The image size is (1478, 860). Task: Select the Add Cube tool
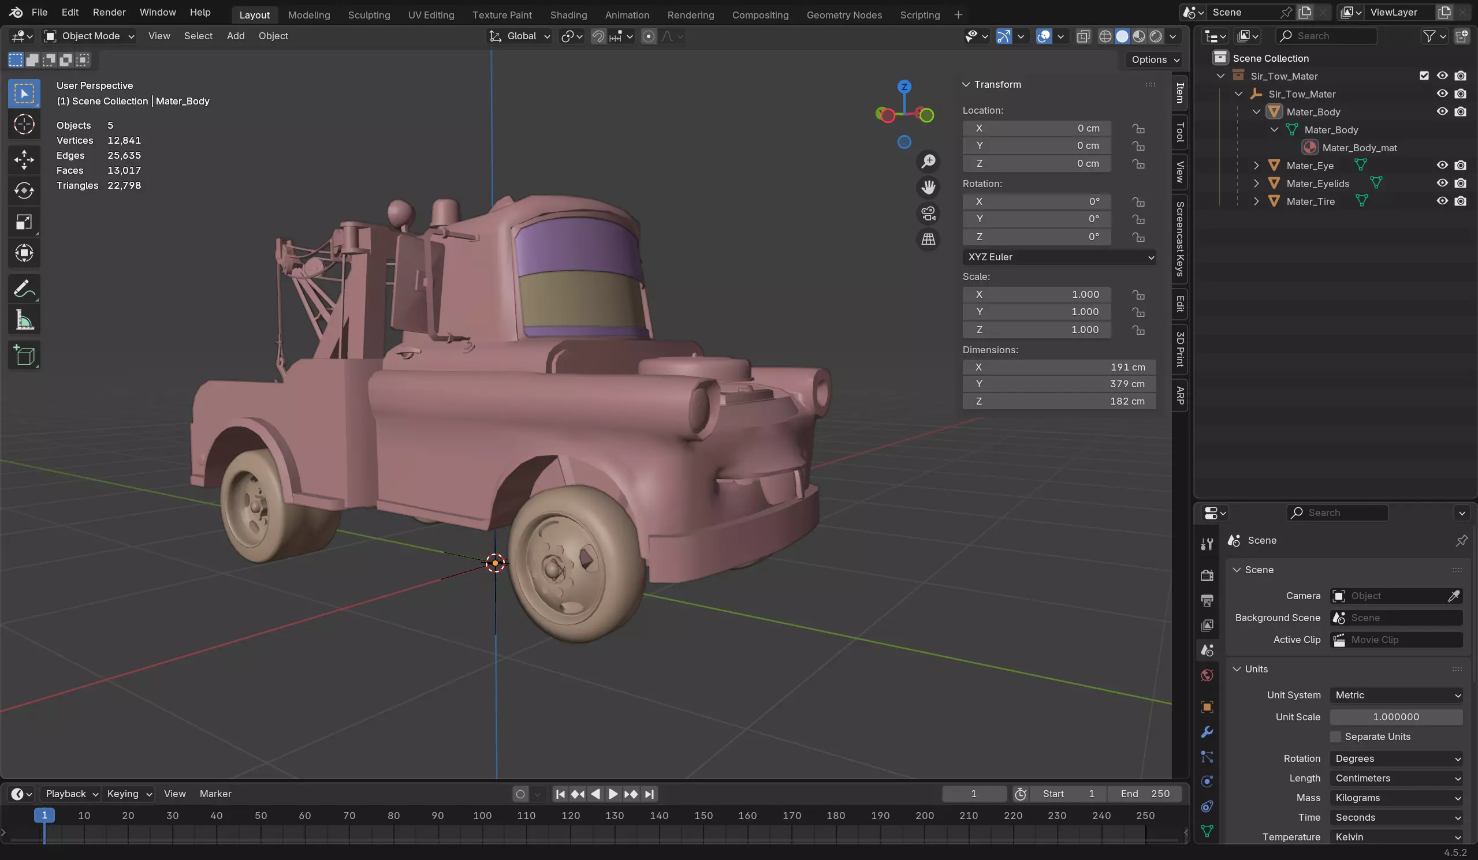coord(24,356)
